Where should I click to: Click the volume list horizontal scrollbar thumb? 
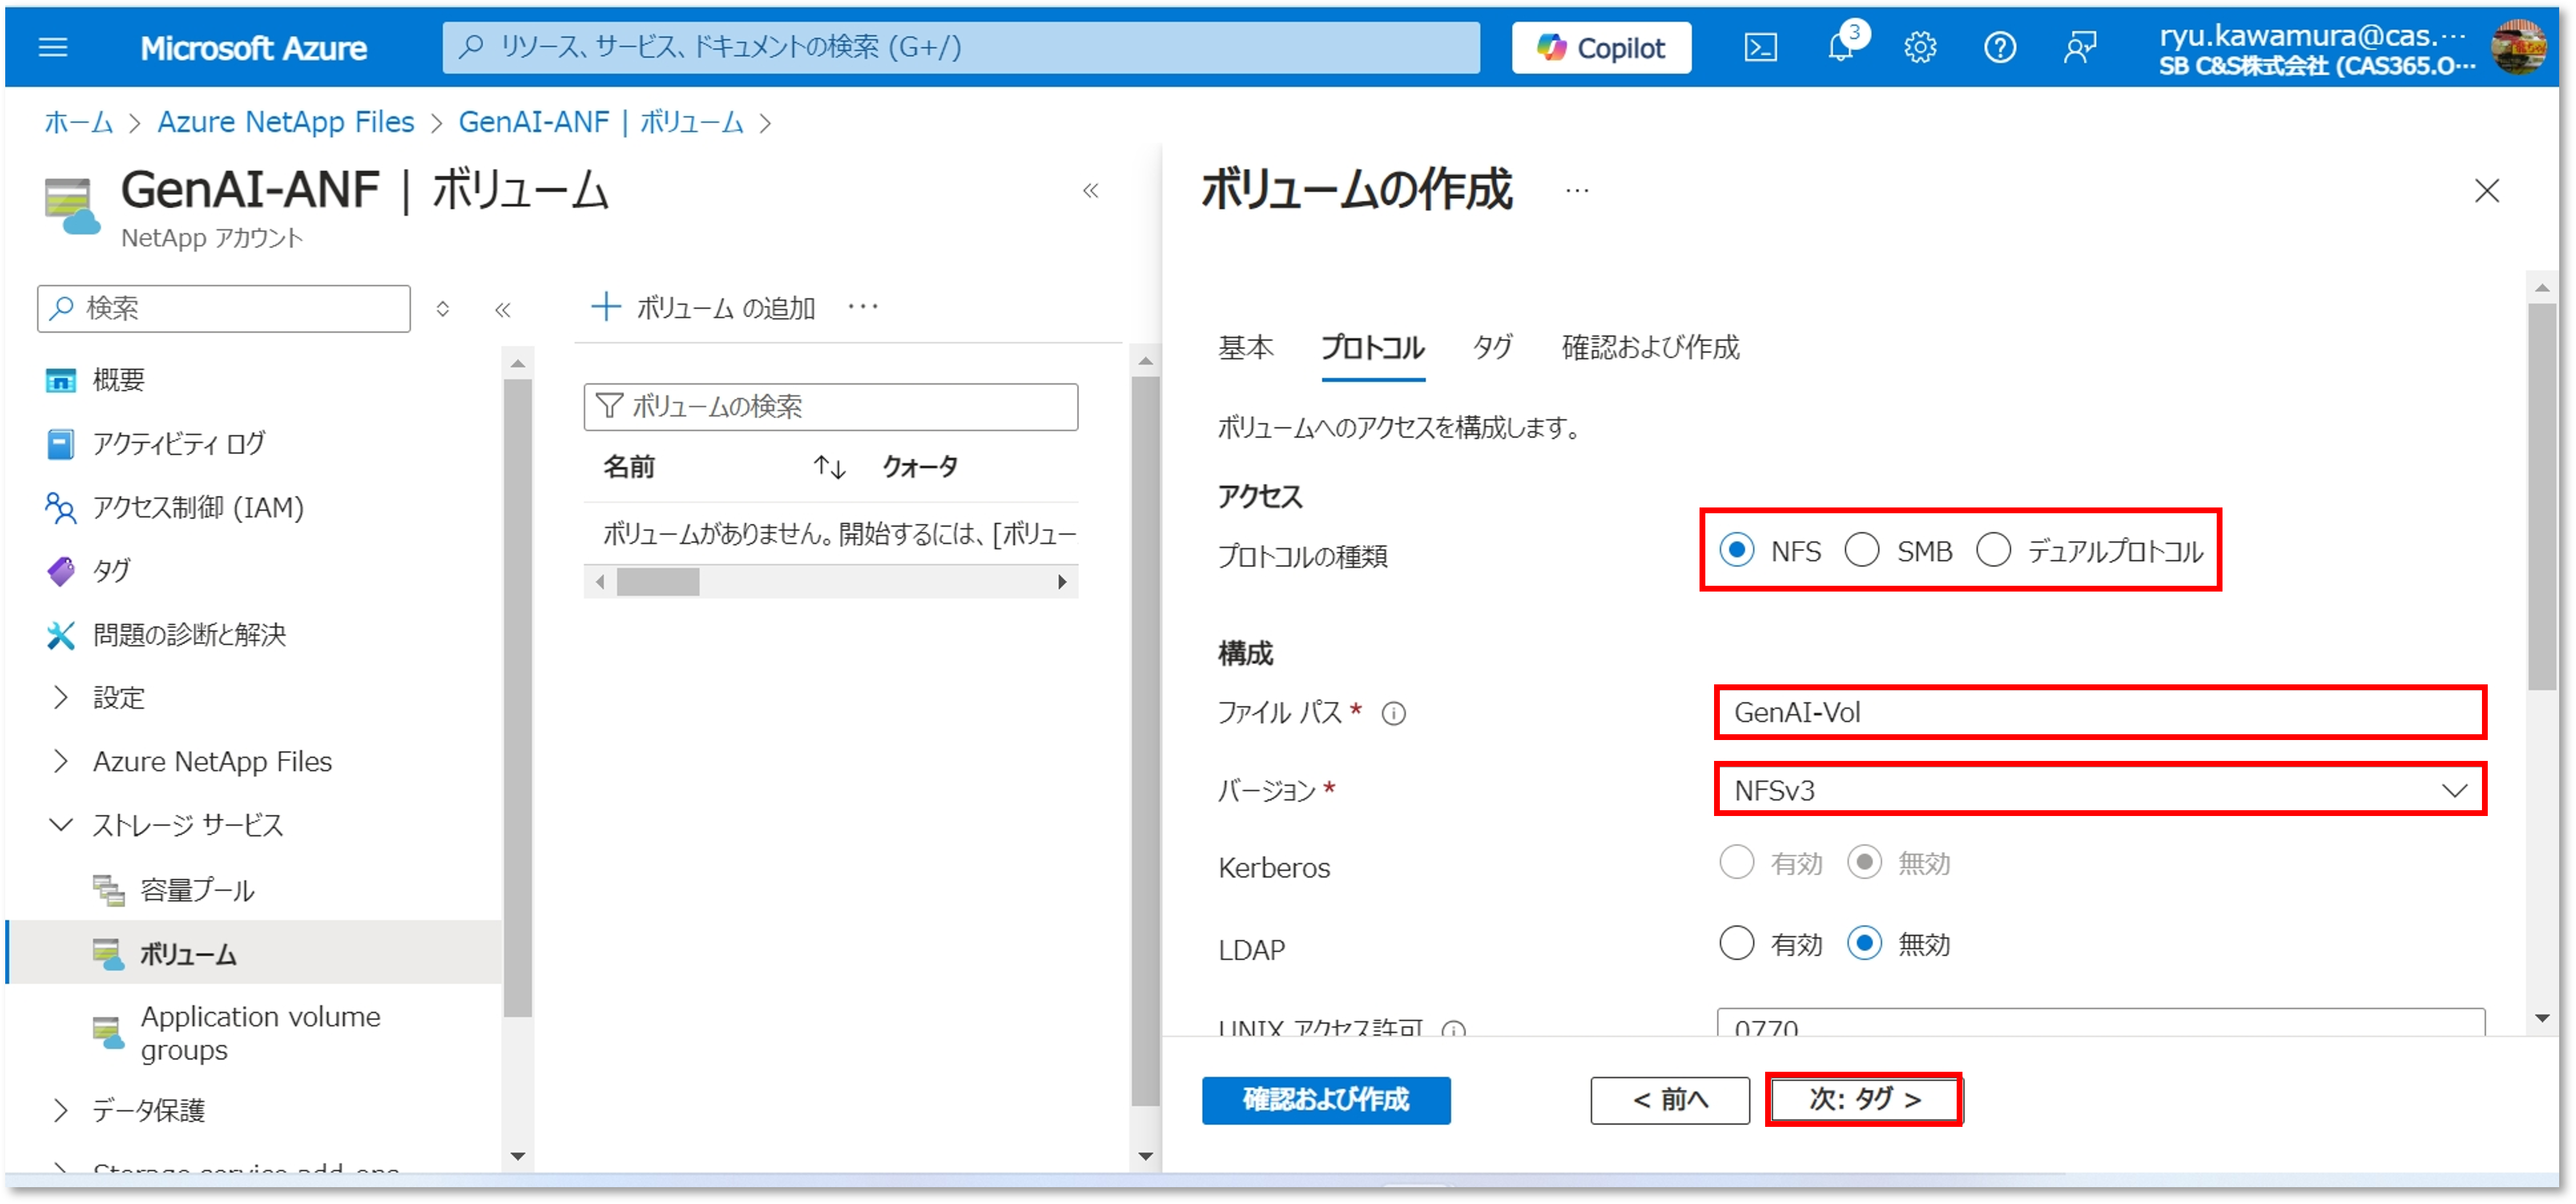click(657, 582)
